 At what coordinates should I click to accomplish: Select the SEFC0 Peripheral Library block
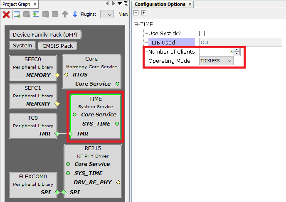click(x=33, y=68)
